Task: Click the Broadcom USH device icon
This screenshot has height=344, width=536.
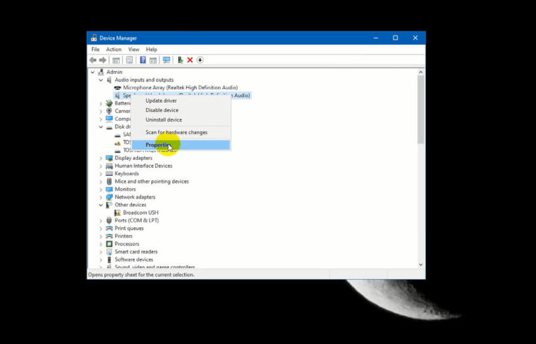Action: 118,213
